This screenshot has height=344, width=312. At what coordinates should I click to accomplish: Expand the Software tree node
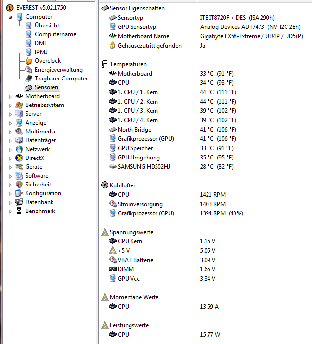(10, 176)
